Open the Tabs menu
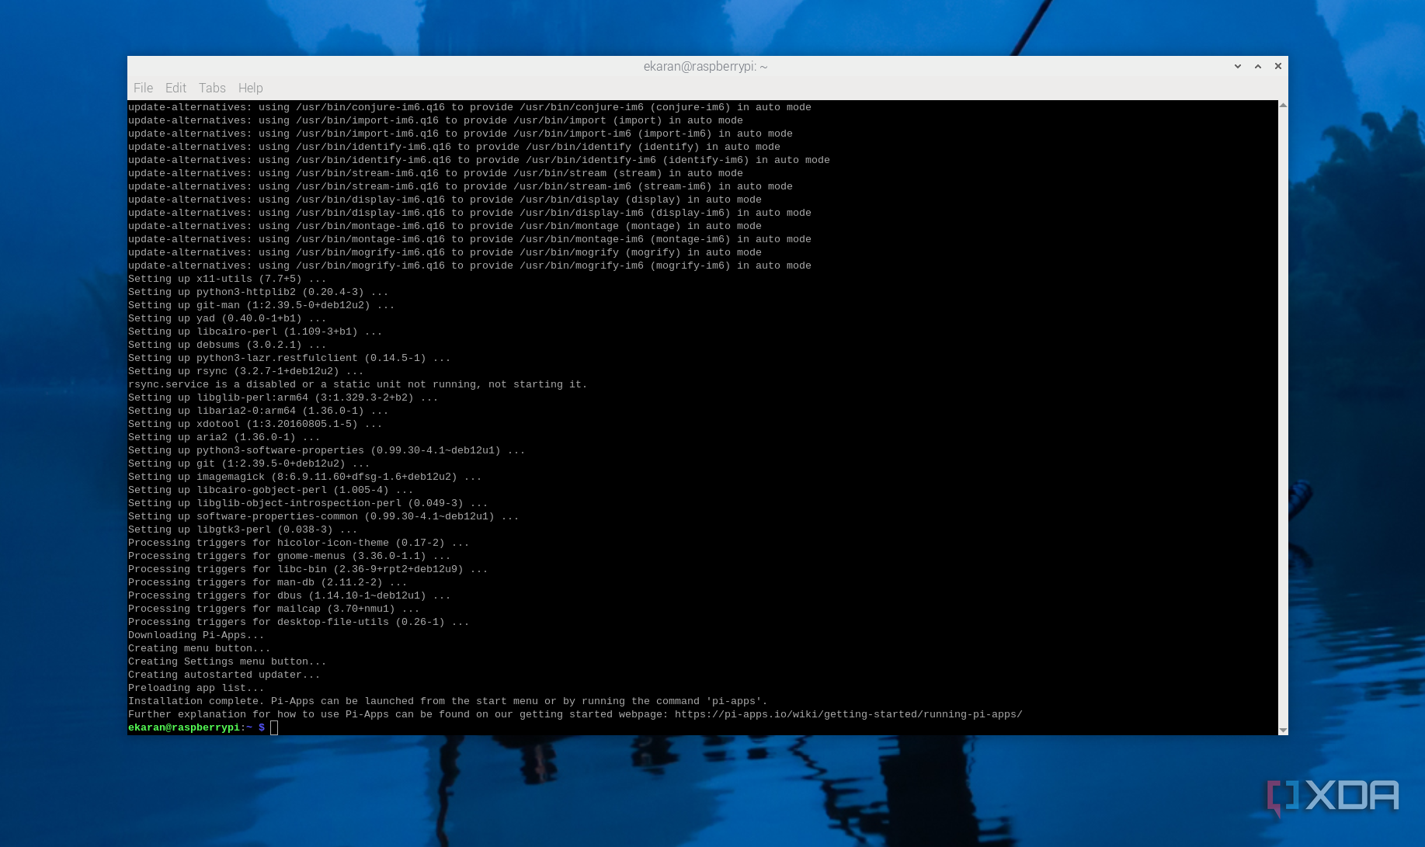This screenshot has width=1425, height=847. [212, 88]
